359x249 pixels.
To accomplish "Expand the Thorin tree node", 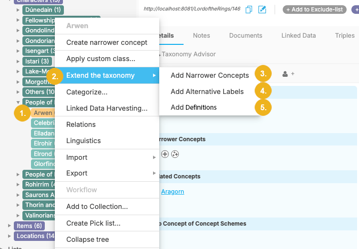I will pyautogui.click(x=18, y=205).
